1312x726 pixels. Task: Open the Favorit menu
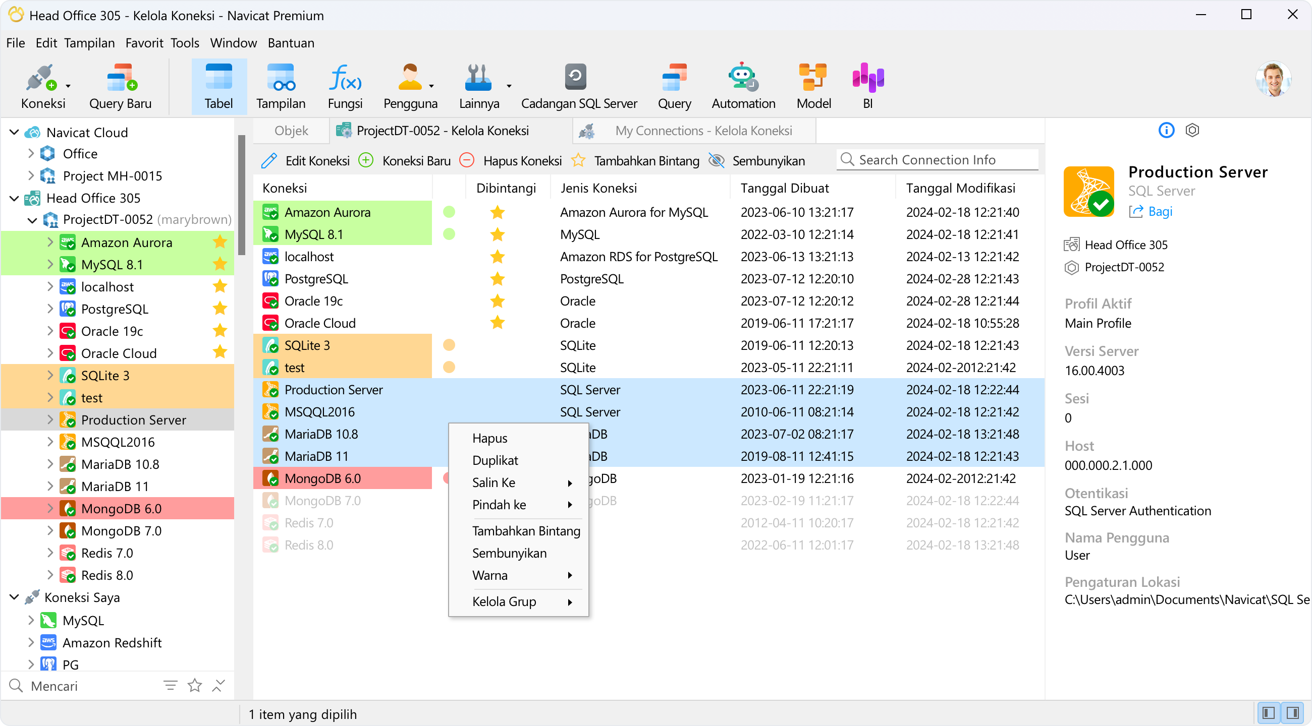145,43
